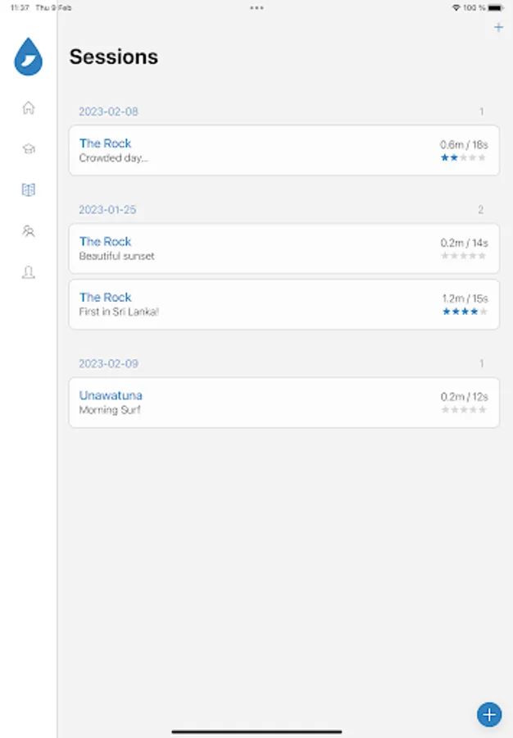Click the three dots at top center
This screenshot has width=513, height=738.
tap(256, 7)
